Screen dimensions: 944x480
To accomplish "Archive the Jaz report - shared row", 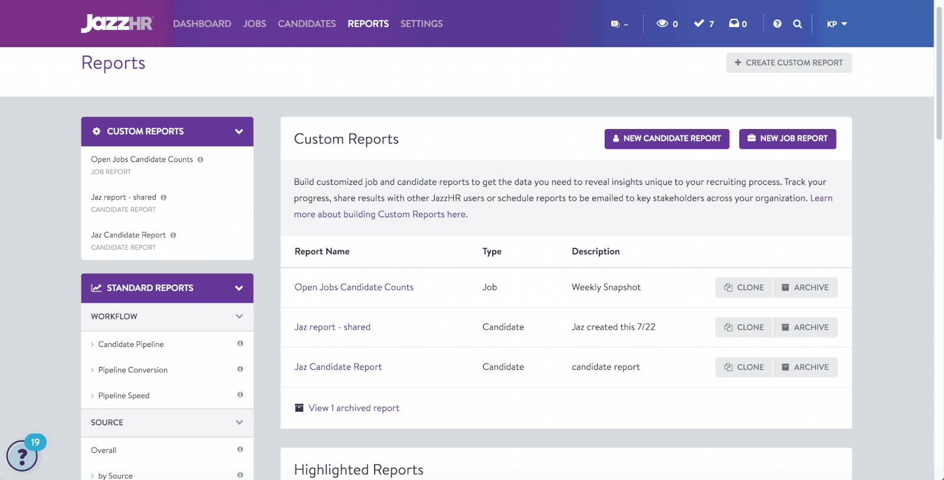I will (805, 327).
